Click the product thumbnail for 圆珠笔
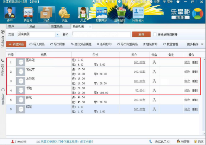 point(21,62)
